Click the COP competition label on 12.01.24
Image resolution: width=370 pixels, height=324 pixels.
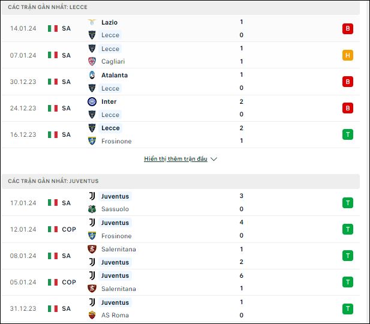(x=69, y=229)
